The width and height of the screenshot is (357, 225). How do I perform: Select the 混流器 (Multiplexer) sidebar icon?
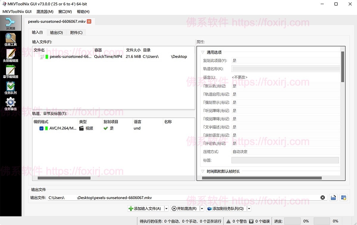pyautogui.click(x=11, y=23)
